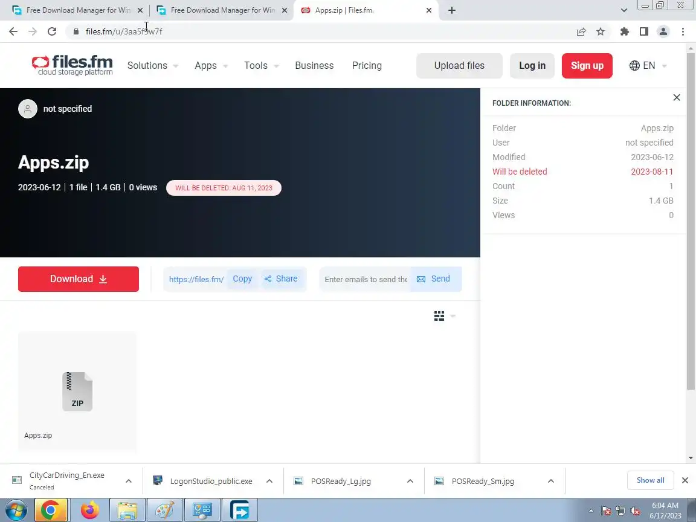Image resolution: width=696 pixels, height=522 pixels.
Task: Click the uploader avatar icon
Action: point(28,109)
